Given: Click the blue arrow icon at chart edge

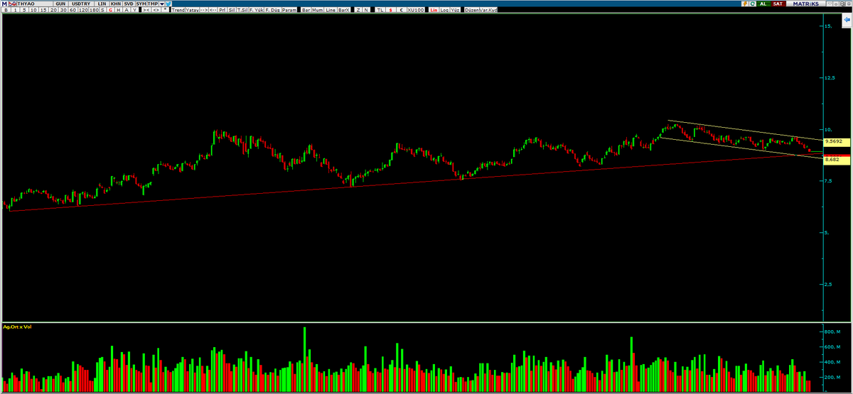Looking at the screenshot, I should pyautogui.click(x=847, y=21).
